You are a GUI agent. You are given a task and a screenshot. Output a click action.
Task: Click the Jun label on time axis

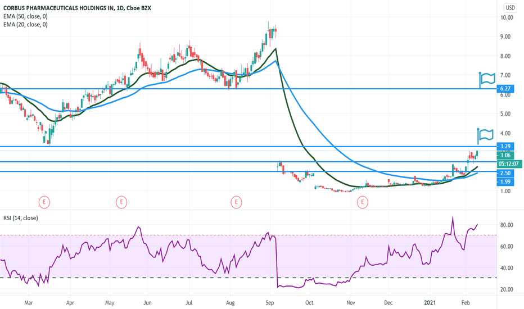(147, 303)
